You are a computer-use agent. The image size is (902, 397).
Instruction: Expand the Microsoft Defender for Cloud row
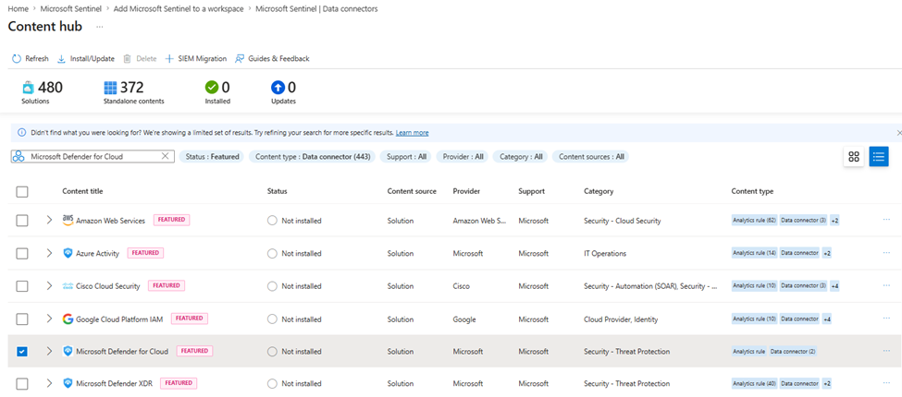[x=49, y=351]
